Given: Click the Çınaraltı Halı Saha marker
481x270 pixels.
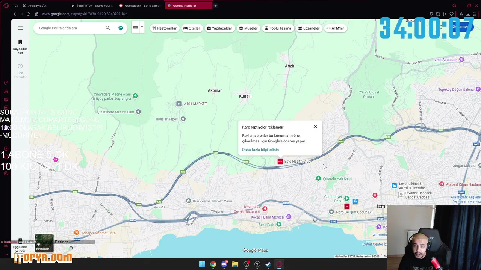Looking at the screenshot, I should click(x=318, y=178).
